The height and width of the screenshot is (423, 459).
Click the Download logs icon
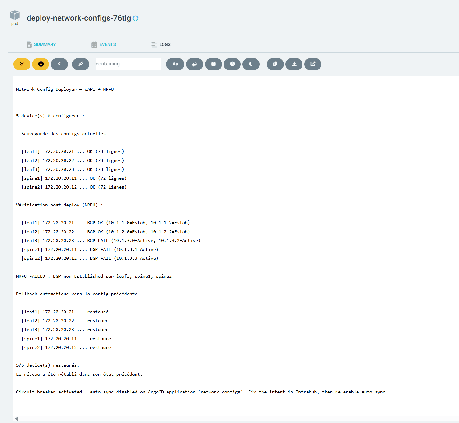click(x=294, y=64)
